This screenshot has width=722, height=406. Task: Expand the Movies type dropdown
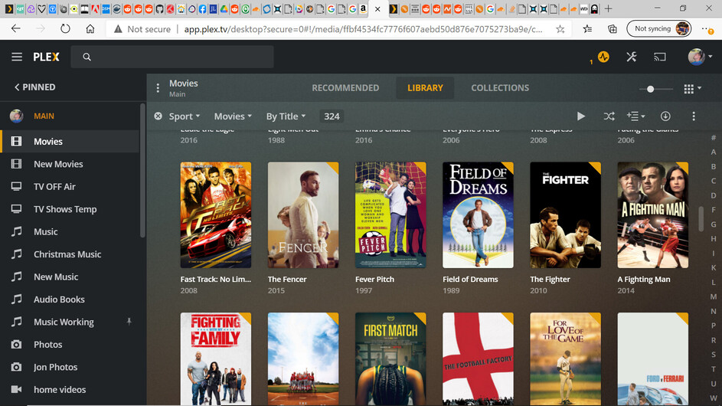point(233,116)
